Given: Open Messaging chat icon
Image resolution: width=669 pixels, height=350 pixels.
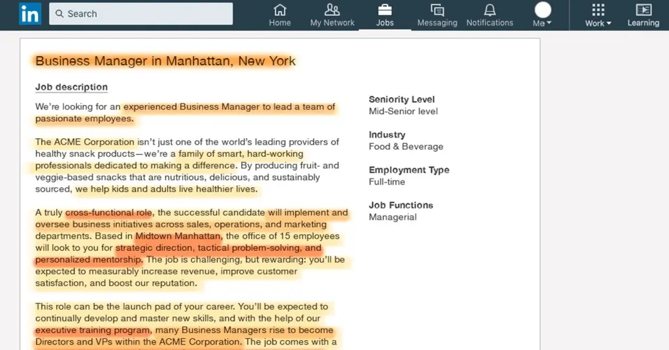Looking at the screenshot, I should click(437, 9).
